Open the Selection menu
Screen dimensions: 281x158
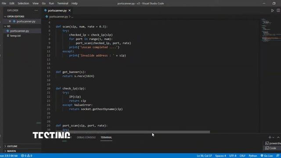click(23, 4)
